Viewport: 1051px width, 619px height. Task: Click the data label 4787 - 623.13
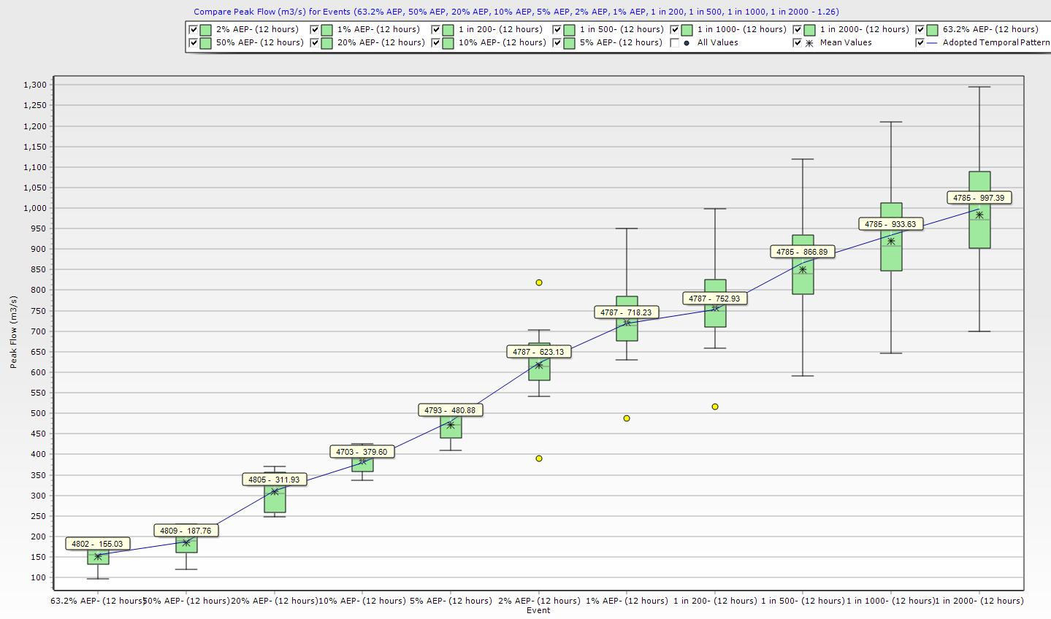538,352
